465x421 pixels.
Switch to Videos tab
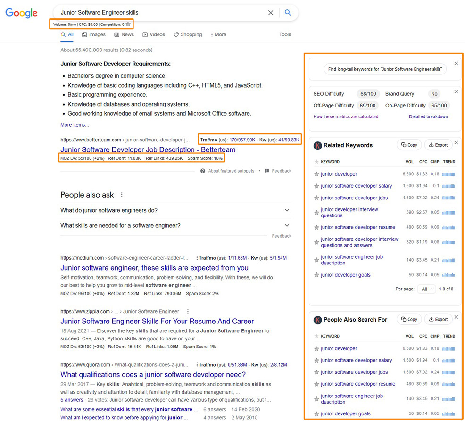click(x=154, y=34)
